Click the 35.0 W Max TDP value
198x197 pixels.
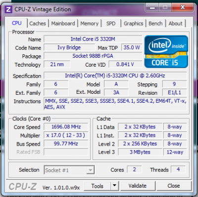click(132, 47)
